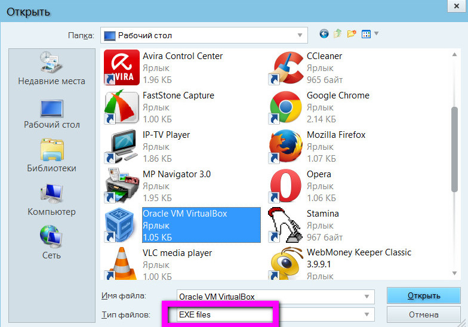
Task: Select the "IP-TV Player" file name
Action: pos(166,135)
